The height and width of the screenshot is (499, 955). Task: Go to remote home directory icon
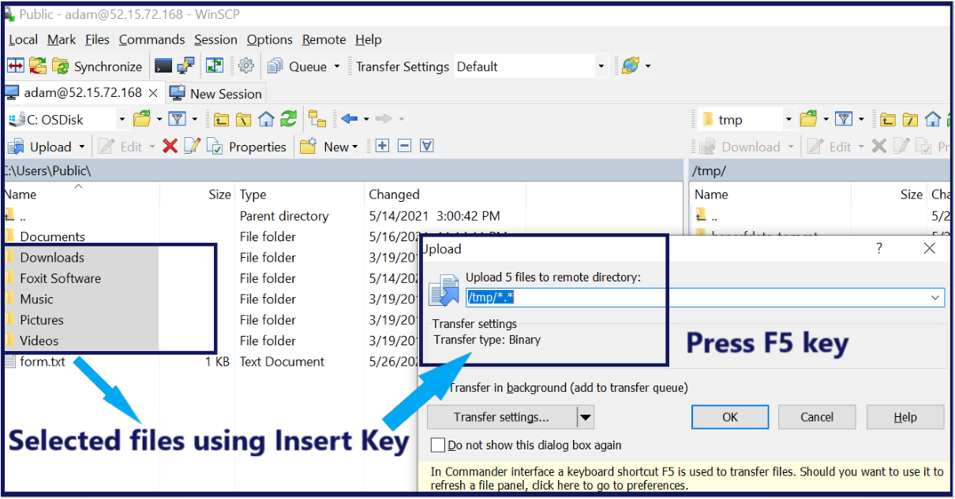pyautogui.click(x=932, y=120)
